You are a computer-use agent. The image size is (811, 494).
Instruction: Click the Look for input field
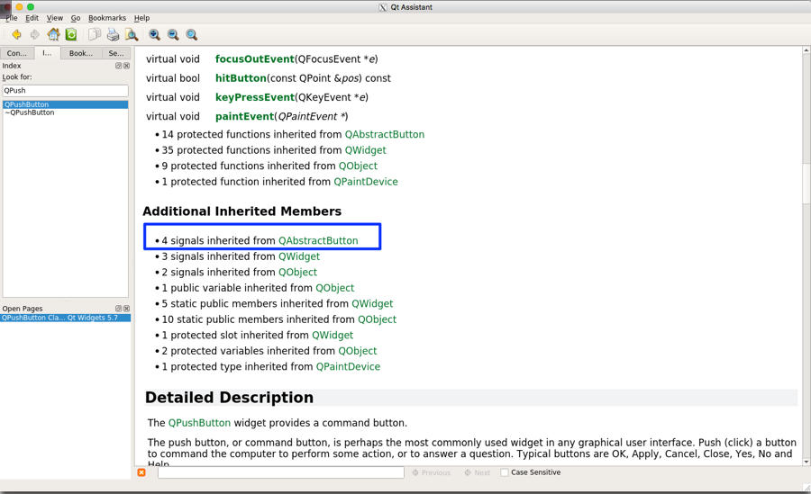click(65, 91)
